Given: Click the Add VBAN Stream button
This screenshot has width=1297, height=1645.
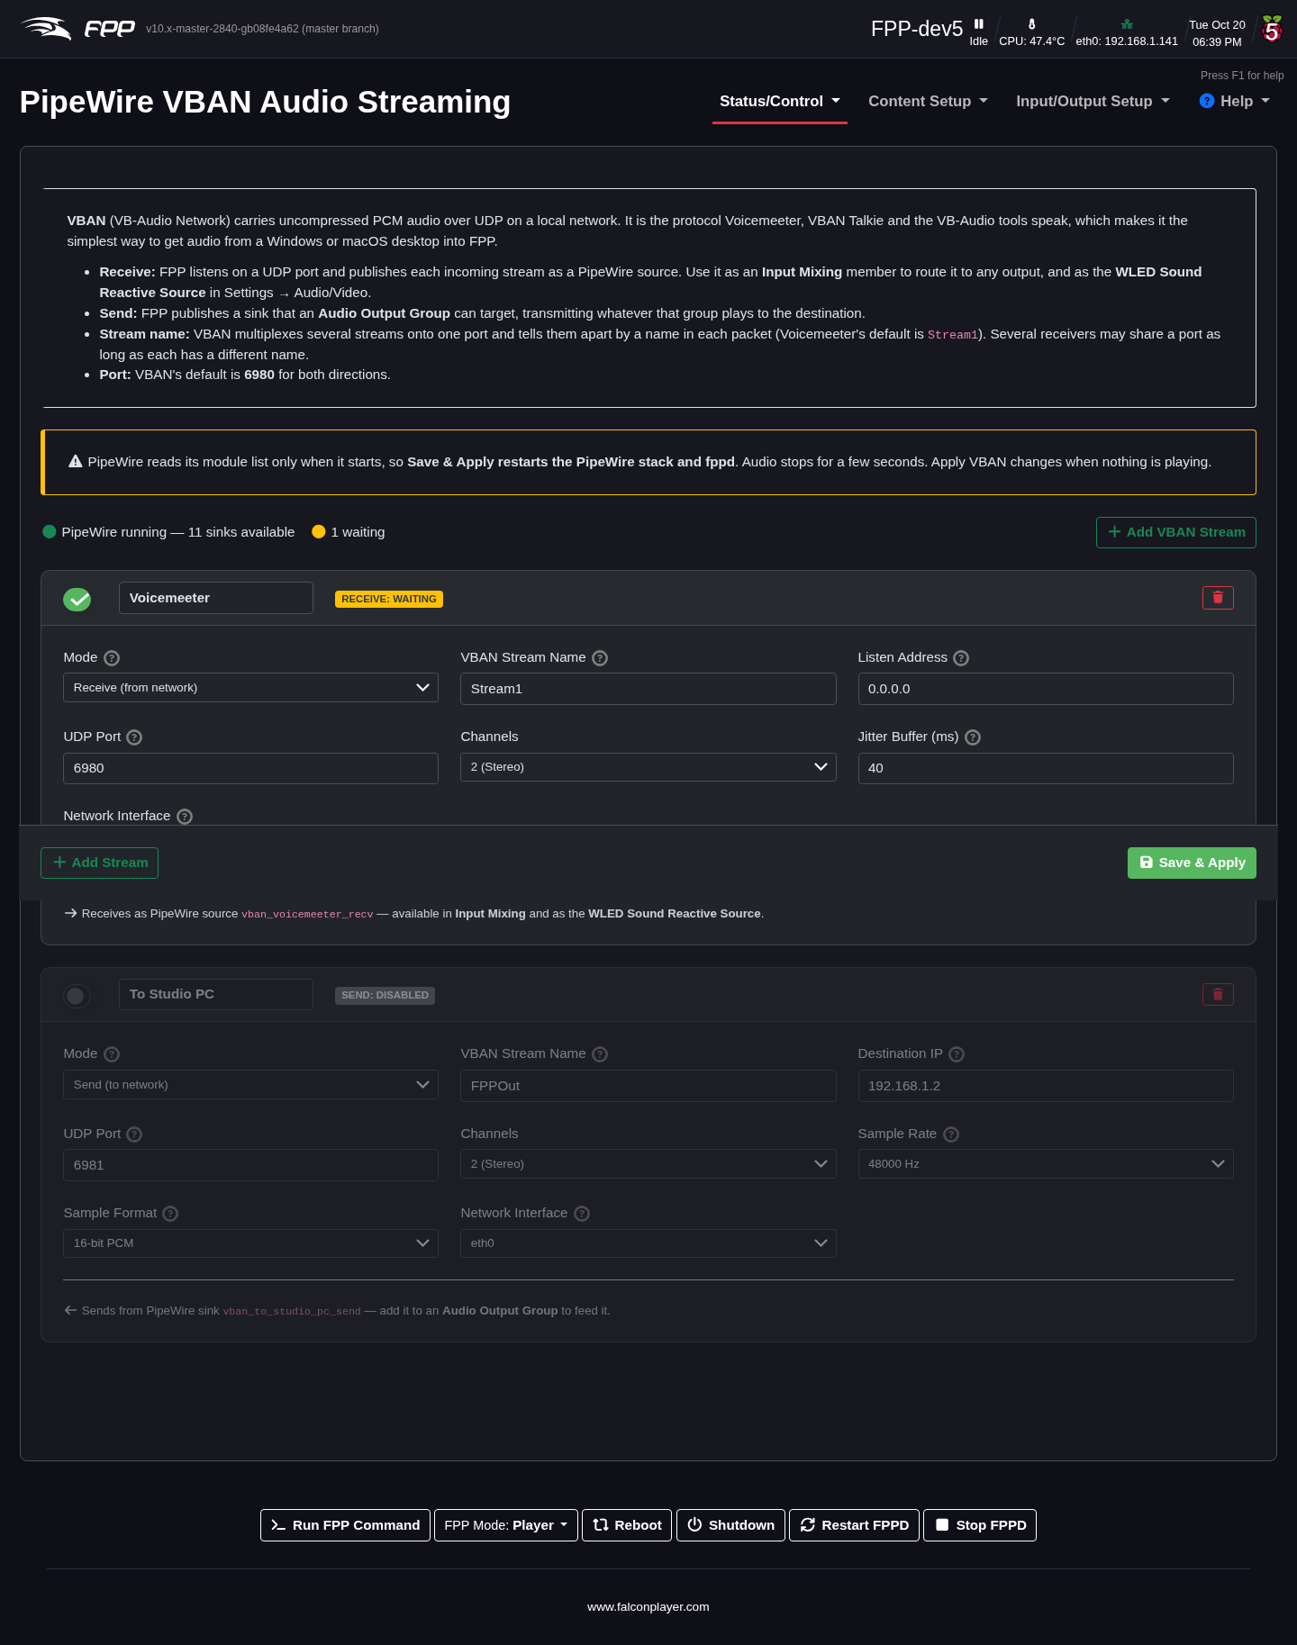Looking at the screenshot, I should click(1176, 532).
